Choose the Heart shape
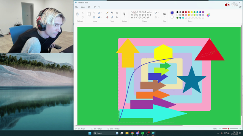The height and width of the screenshot is (136, 243). (x=145, y=17)
